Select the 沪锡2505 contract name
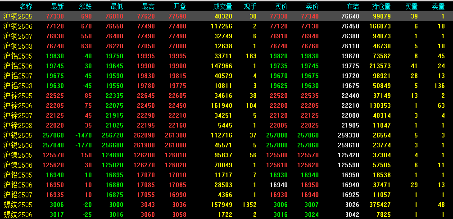Screen dimensions: 453x219 pyautogui.click(x=18, y=135)
